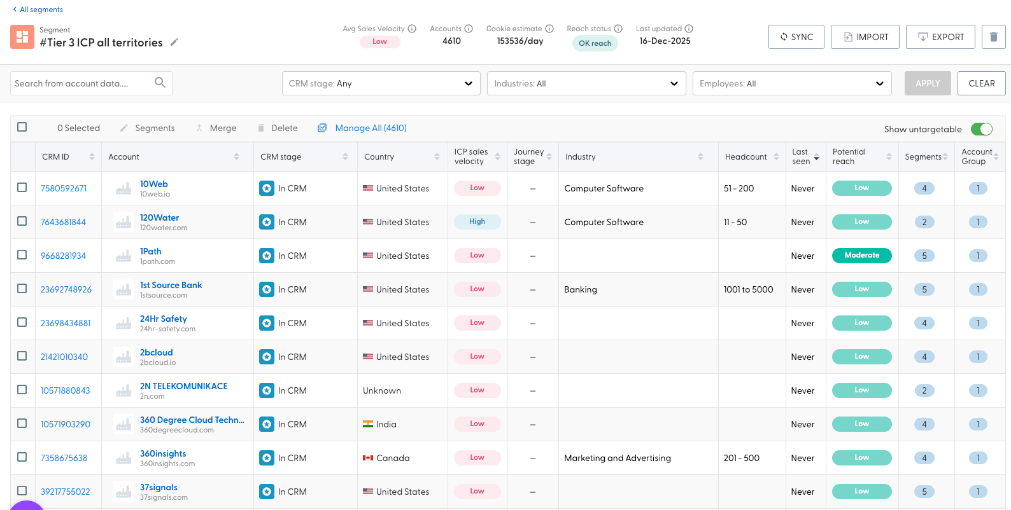
Task: Check the select-all checkbox in header
Action: pos(22,127)
